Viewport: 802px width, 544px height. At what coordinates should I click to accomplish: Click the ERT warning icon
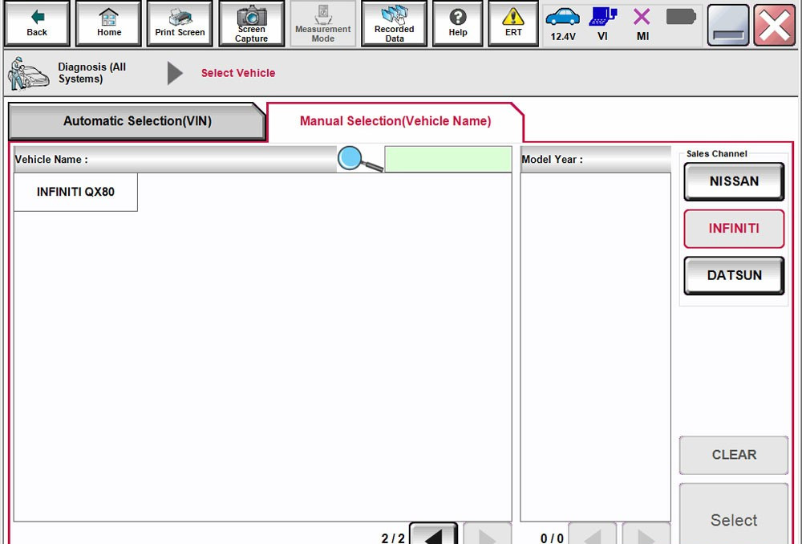512,23
